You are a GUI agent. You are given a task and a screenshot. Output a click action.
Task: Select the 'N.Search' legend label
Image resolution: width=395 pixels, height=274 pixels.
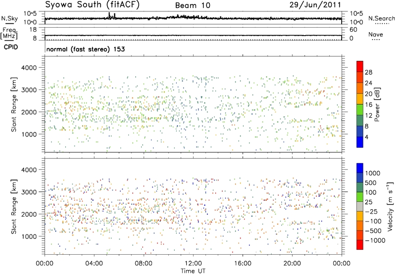coord(381,18)
